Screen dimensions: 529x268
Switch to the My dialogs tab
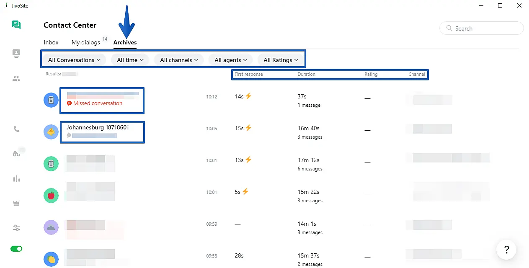pyautogui.click(x=86, y=42)
